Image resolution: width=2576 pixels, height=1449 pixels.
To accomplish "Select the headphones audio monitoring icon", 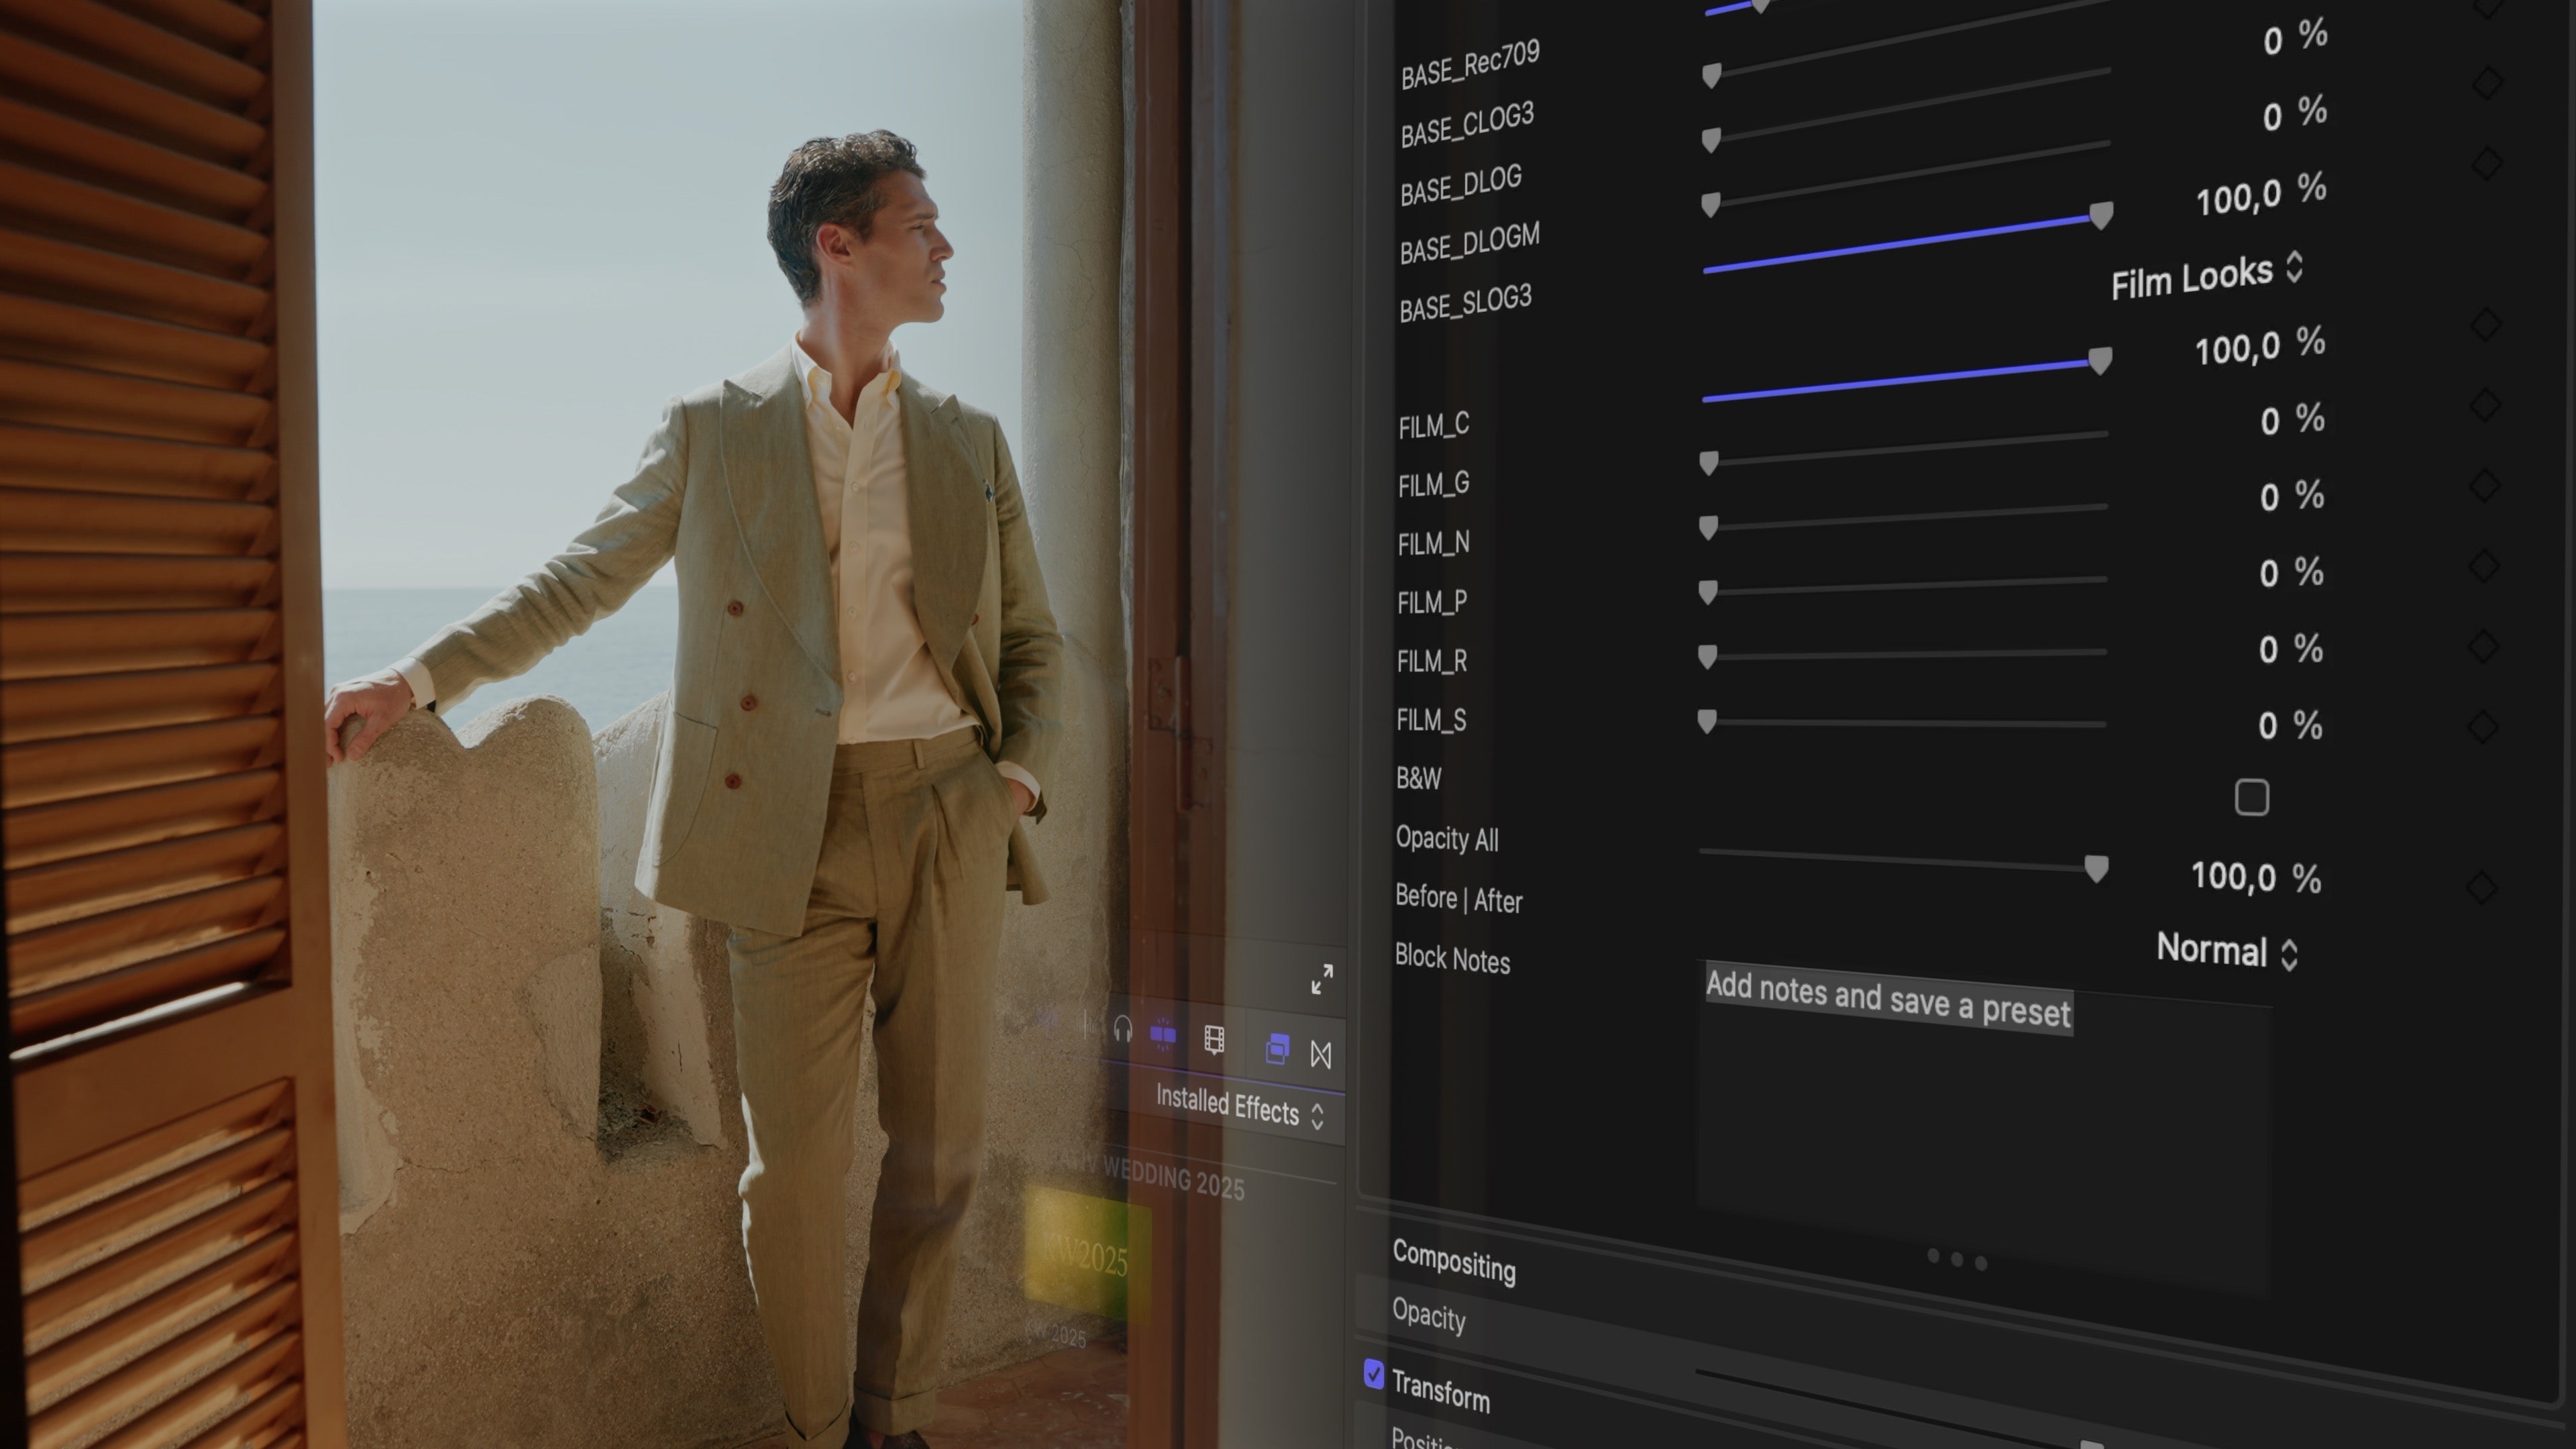I will pos(1124,1031).
